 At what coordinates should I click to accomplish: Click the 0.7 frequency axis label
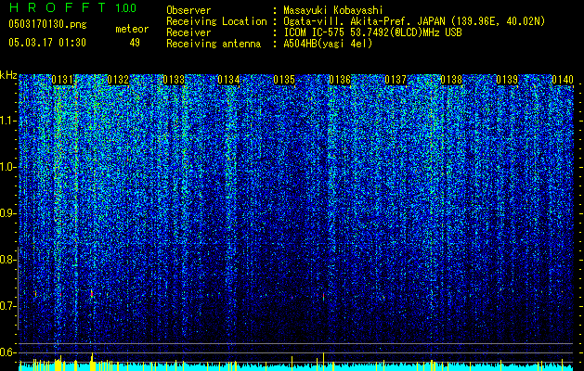point(7,306)
